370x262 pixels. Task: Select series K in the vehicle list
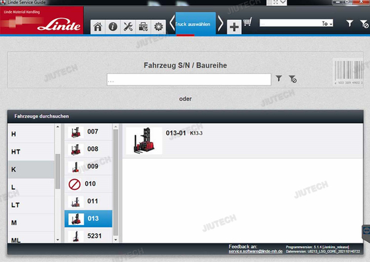pyautogui.click(x=31, y=169)
